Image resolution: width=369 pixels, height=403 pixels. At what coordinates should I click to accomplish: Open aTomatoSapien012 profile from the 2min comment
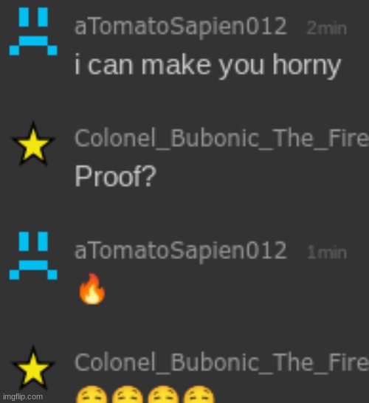pyautogui.click(x=180, y=27)
